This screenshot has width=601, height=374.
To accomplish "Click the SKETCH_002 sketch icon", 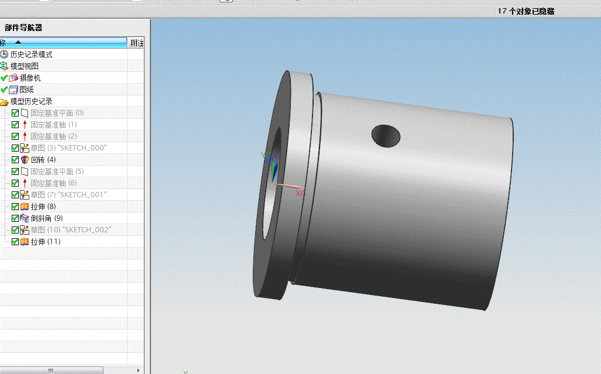I will pos(25,230).
